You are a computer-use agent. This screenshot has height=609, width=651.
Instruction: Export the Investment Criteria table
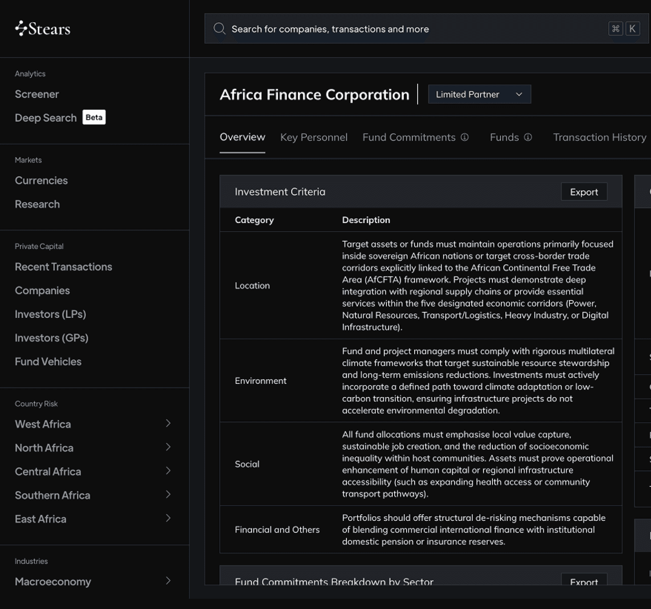(584, 192)
